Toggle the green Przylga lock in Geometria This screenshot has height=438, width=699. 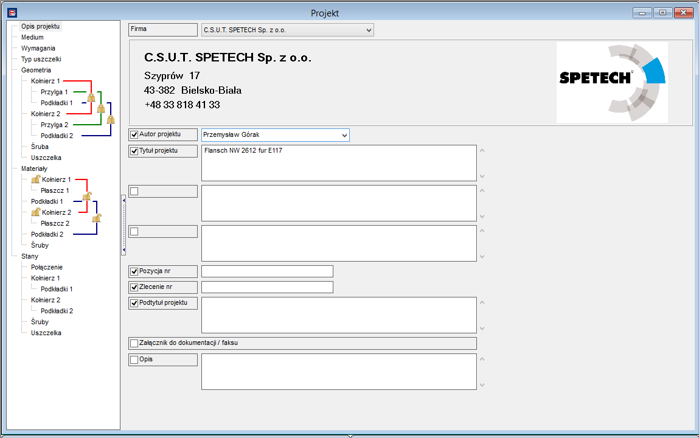coord(101,108)
